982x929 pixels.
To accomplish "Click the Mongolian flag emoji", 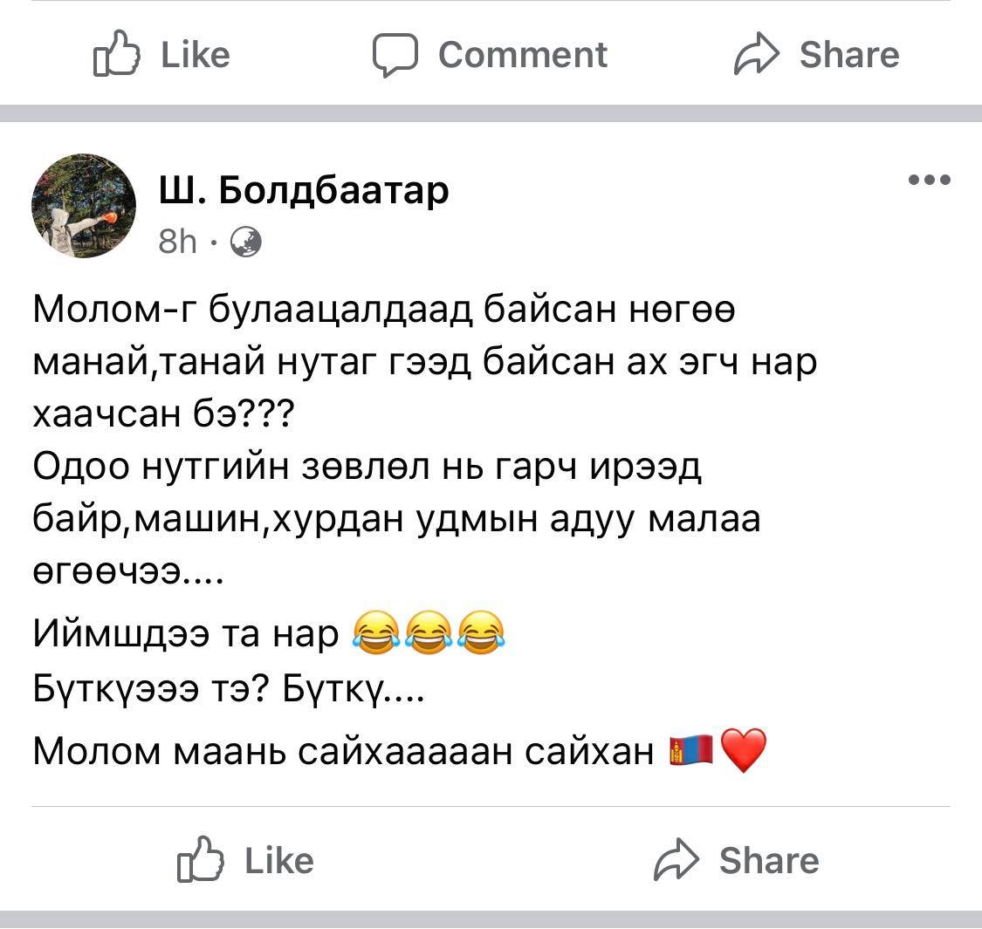I will coord(690,750).
